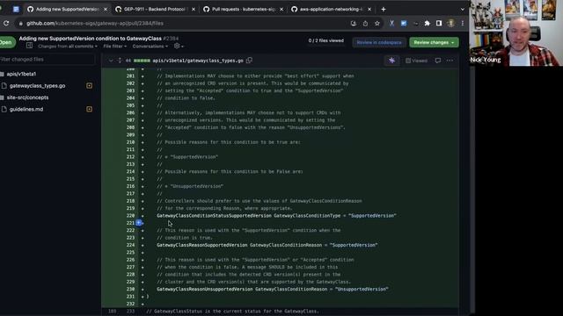Click diff line number 220
This screenshot has height=316, width=563.
click(x=130, y=216)
